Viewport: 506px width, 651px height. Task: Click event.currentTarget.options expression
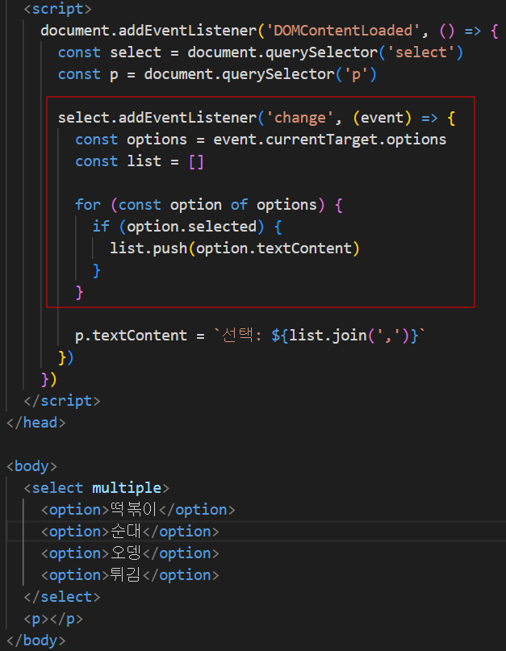tap(330, 140)
